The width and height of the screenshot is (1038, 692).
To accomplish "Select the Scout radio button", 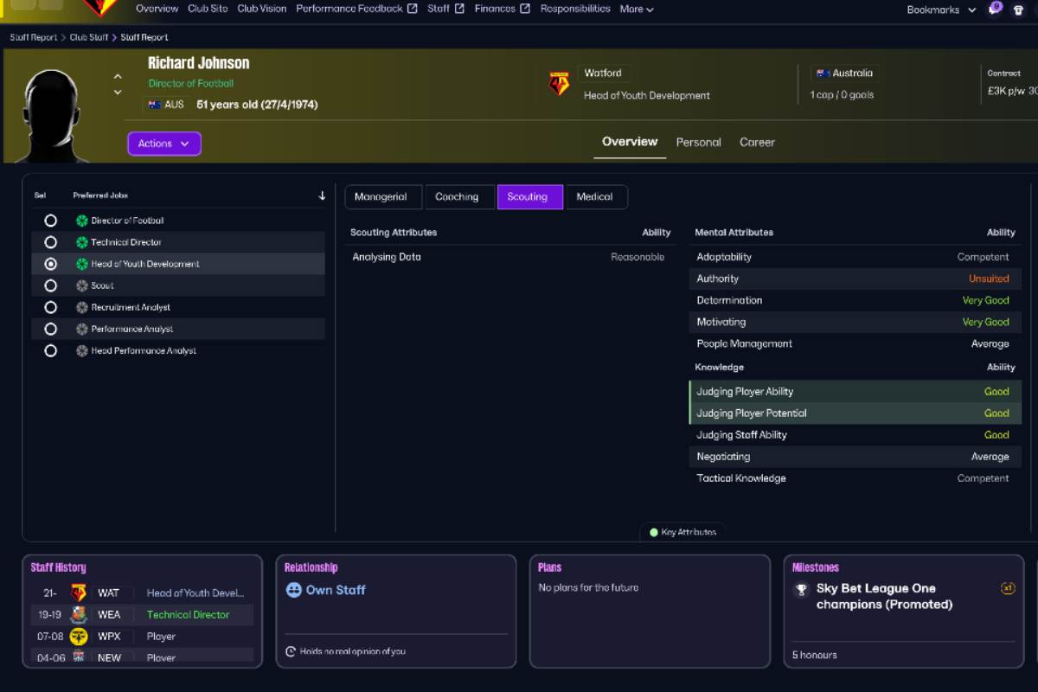I will [x=50, y=285].
